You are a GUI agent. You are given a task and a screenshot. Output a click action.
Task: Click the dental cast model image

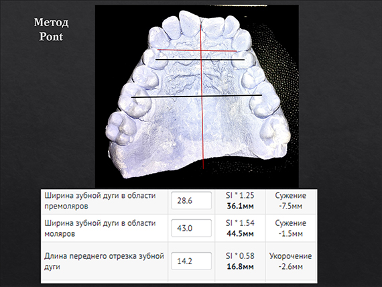(197, 97)
